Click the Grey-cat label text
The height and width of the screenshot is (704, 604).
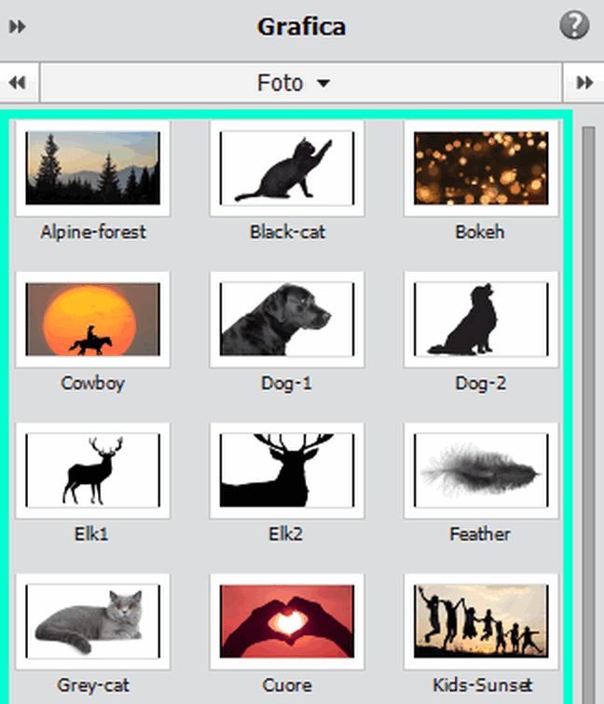pos(93,685)
